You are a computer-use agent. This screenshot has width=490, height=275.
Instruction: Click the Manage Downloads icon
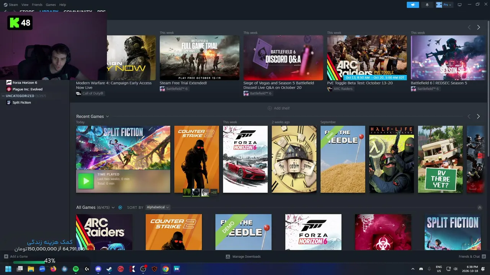click(x=228, y=257)
